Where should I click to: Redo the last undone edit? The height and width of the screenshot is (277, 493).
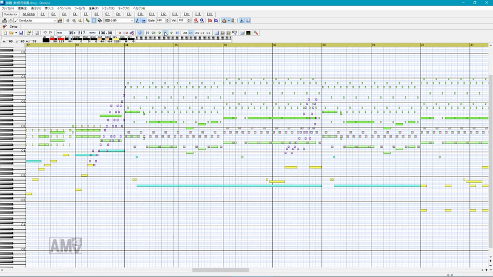point(50,33)
